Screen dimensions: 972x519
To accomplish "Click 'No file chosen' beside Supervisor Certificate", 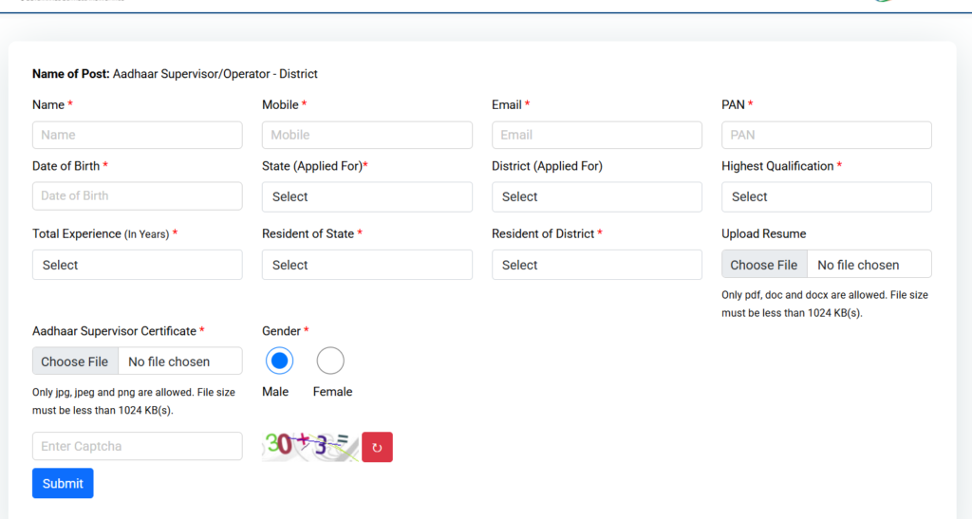I will point(169,361).
